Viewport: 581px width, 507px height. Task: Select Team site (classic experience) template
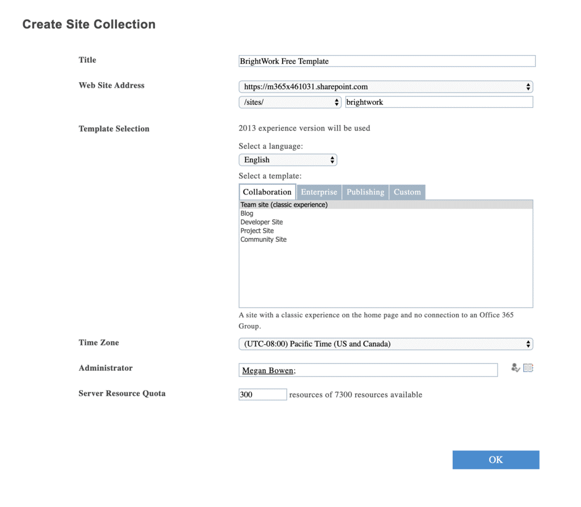284,205
